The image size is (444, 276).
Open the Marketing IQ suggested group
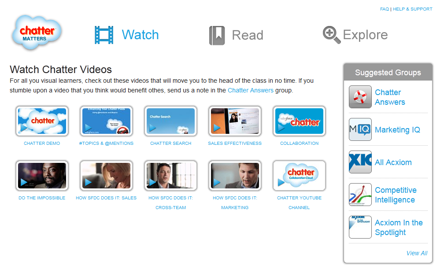397,130
